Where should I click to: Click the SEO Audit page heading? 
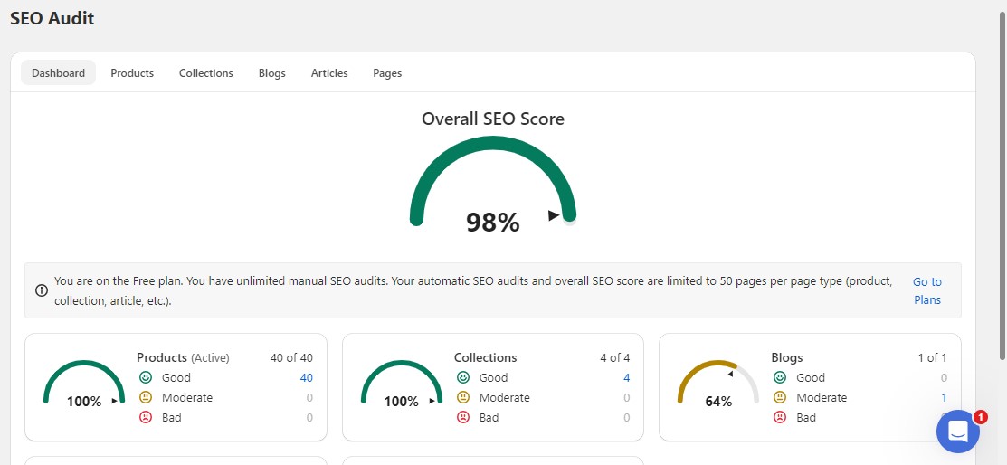(x=52, y=18)
